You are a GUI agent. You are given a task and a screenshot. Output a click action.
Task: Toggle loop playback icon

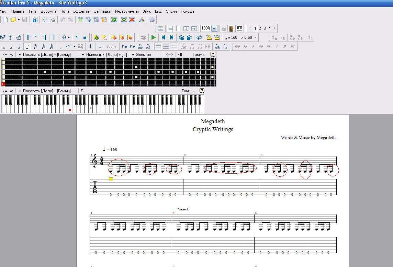pyautogui.click(x=199, y=37)
